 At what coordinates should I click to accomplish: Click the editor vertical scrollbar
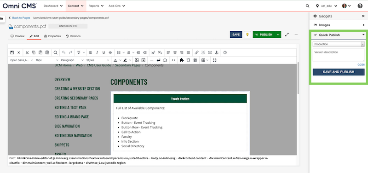click(x=298, y=78)
